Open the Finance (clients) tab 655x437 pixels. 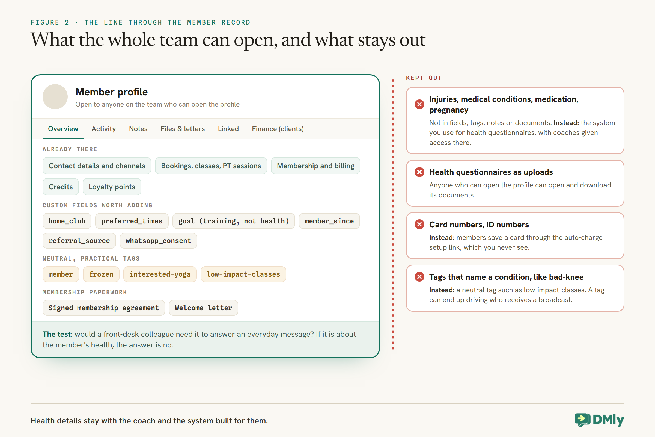click(x=278, y=129)
